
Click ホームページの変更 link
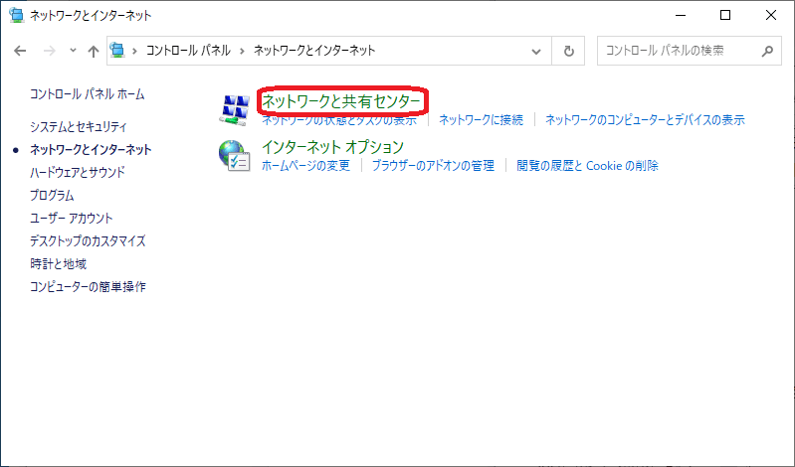(305, 166)
